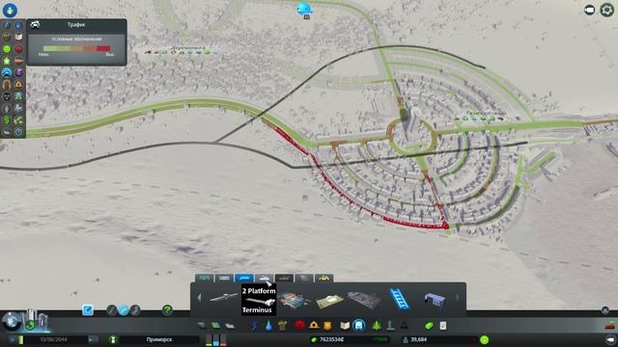Toggle the info views panel button

(x=10, y=10)
